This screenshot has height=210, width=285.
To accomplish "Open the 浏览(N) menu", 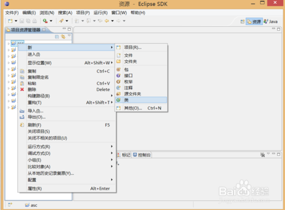I will (47, 12).
